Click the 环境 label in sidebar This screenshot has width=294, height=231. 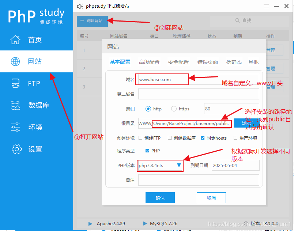point(35,127)
